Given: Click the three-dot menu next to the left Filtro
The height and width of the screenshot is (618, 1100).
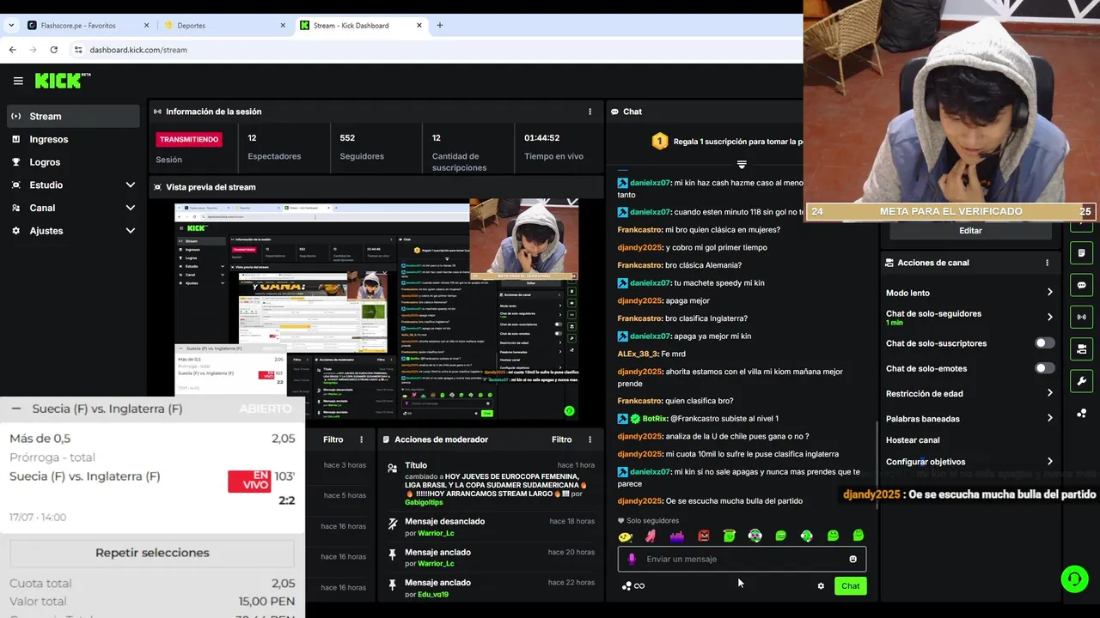Looking at the screenshot, I should (x=362, y=439).
